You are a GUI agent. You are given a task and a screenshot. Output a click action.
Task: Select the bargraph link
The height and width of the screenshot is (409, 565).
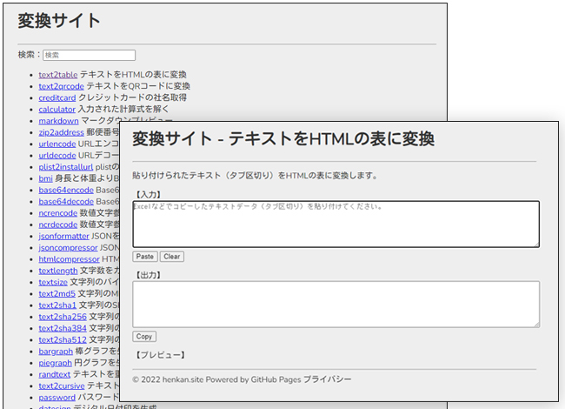tap(56, 351)
